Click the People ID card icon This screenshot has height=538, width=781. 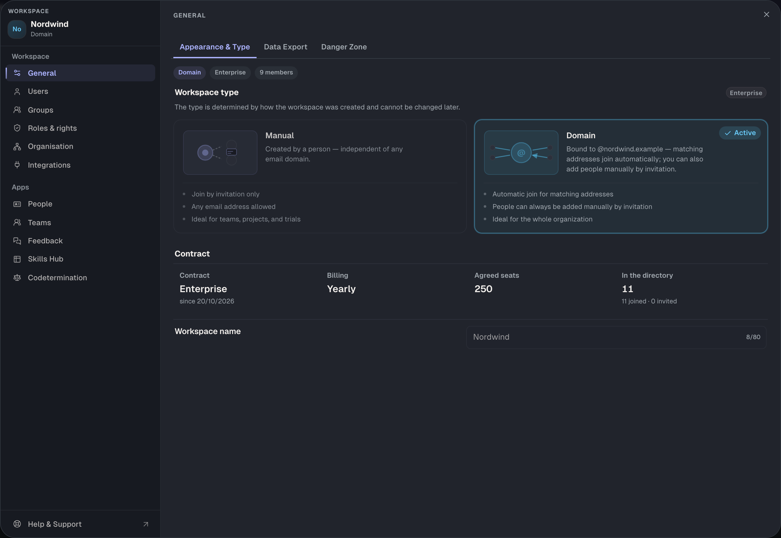pos(17,204)
